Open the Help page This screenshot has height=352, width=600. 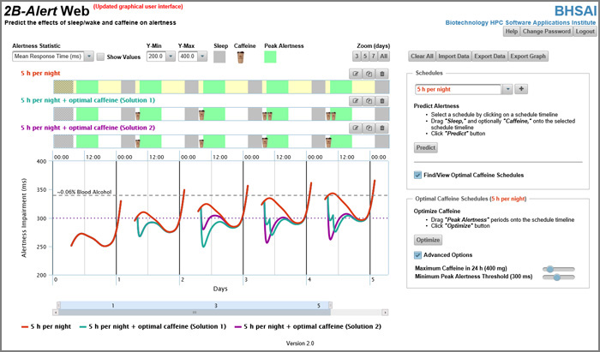tap(512, 32)
